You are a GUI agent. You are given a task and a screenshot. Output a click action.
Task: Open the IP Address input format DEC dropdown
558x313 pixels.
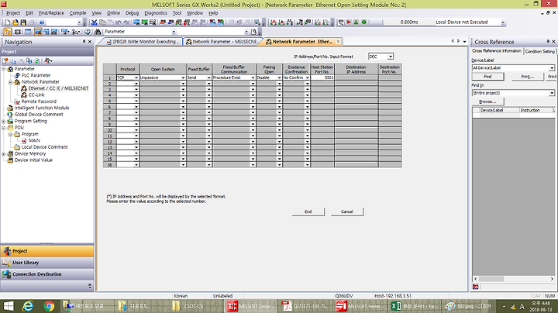pos(391,57)
